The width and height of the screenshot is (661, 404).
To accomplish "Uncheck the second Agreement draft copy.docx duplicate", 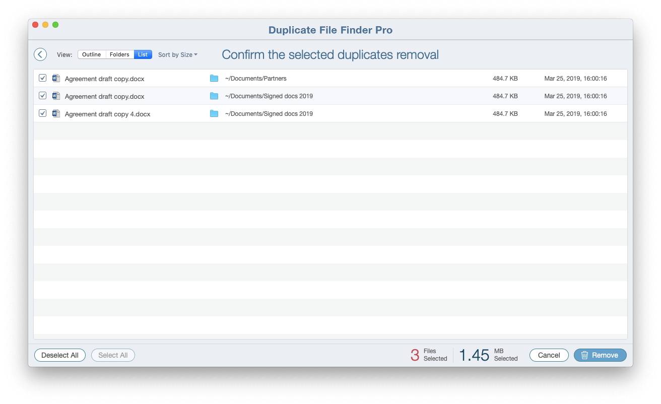I will (x=42, y=95).
